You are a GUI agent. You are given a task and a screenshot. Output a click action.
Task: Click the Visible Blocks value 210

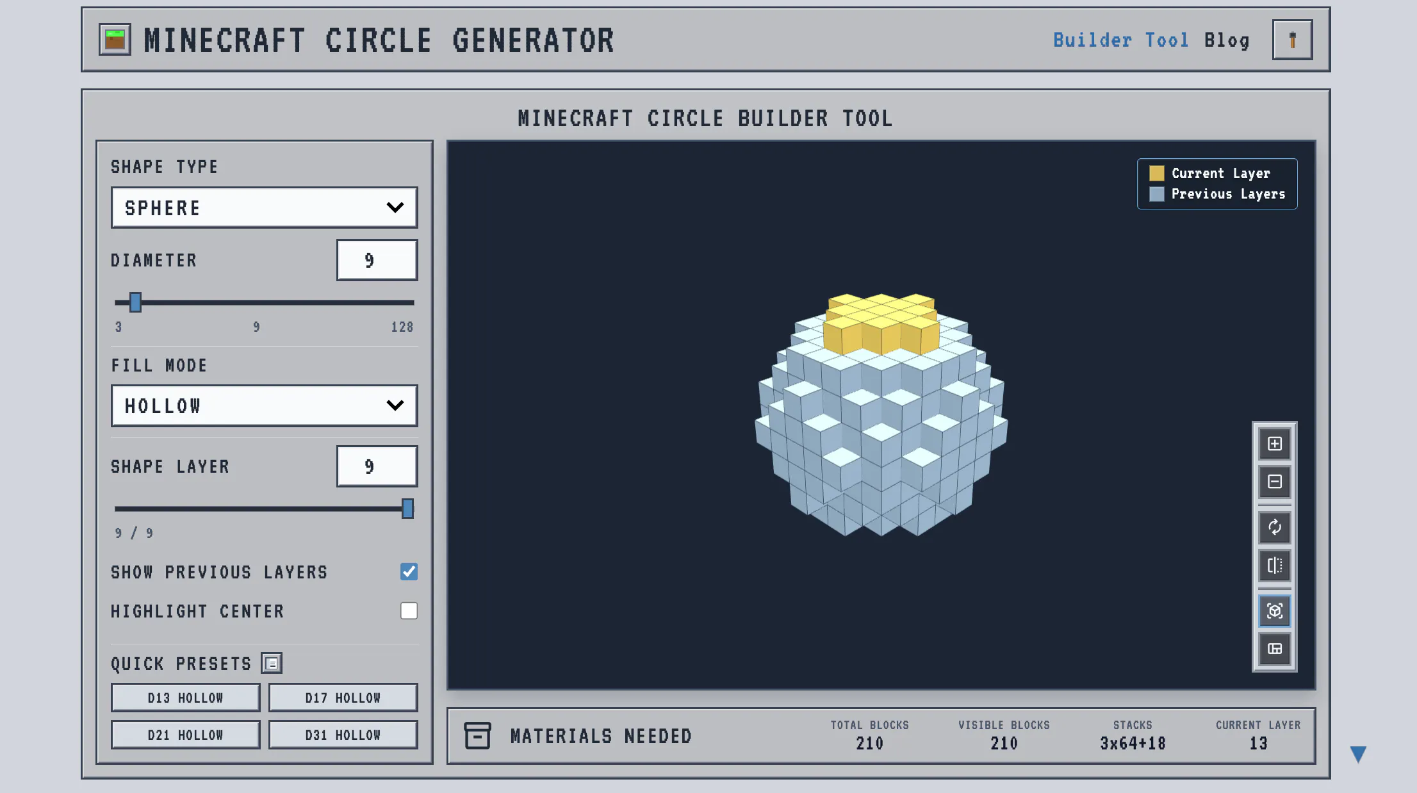tap(1004, 744)
